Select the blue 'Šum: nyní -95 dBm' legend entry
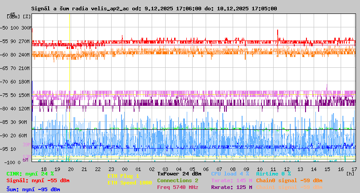The height and width of the screenshot is (193, 360). (x=33, y=189)
